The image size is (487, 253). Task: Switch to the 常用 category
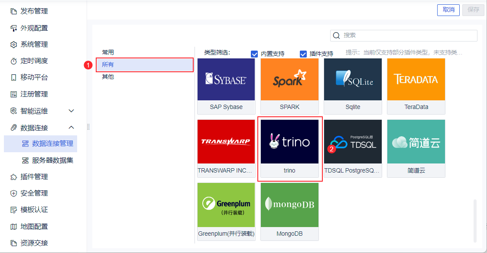click(x=108, y=52)
